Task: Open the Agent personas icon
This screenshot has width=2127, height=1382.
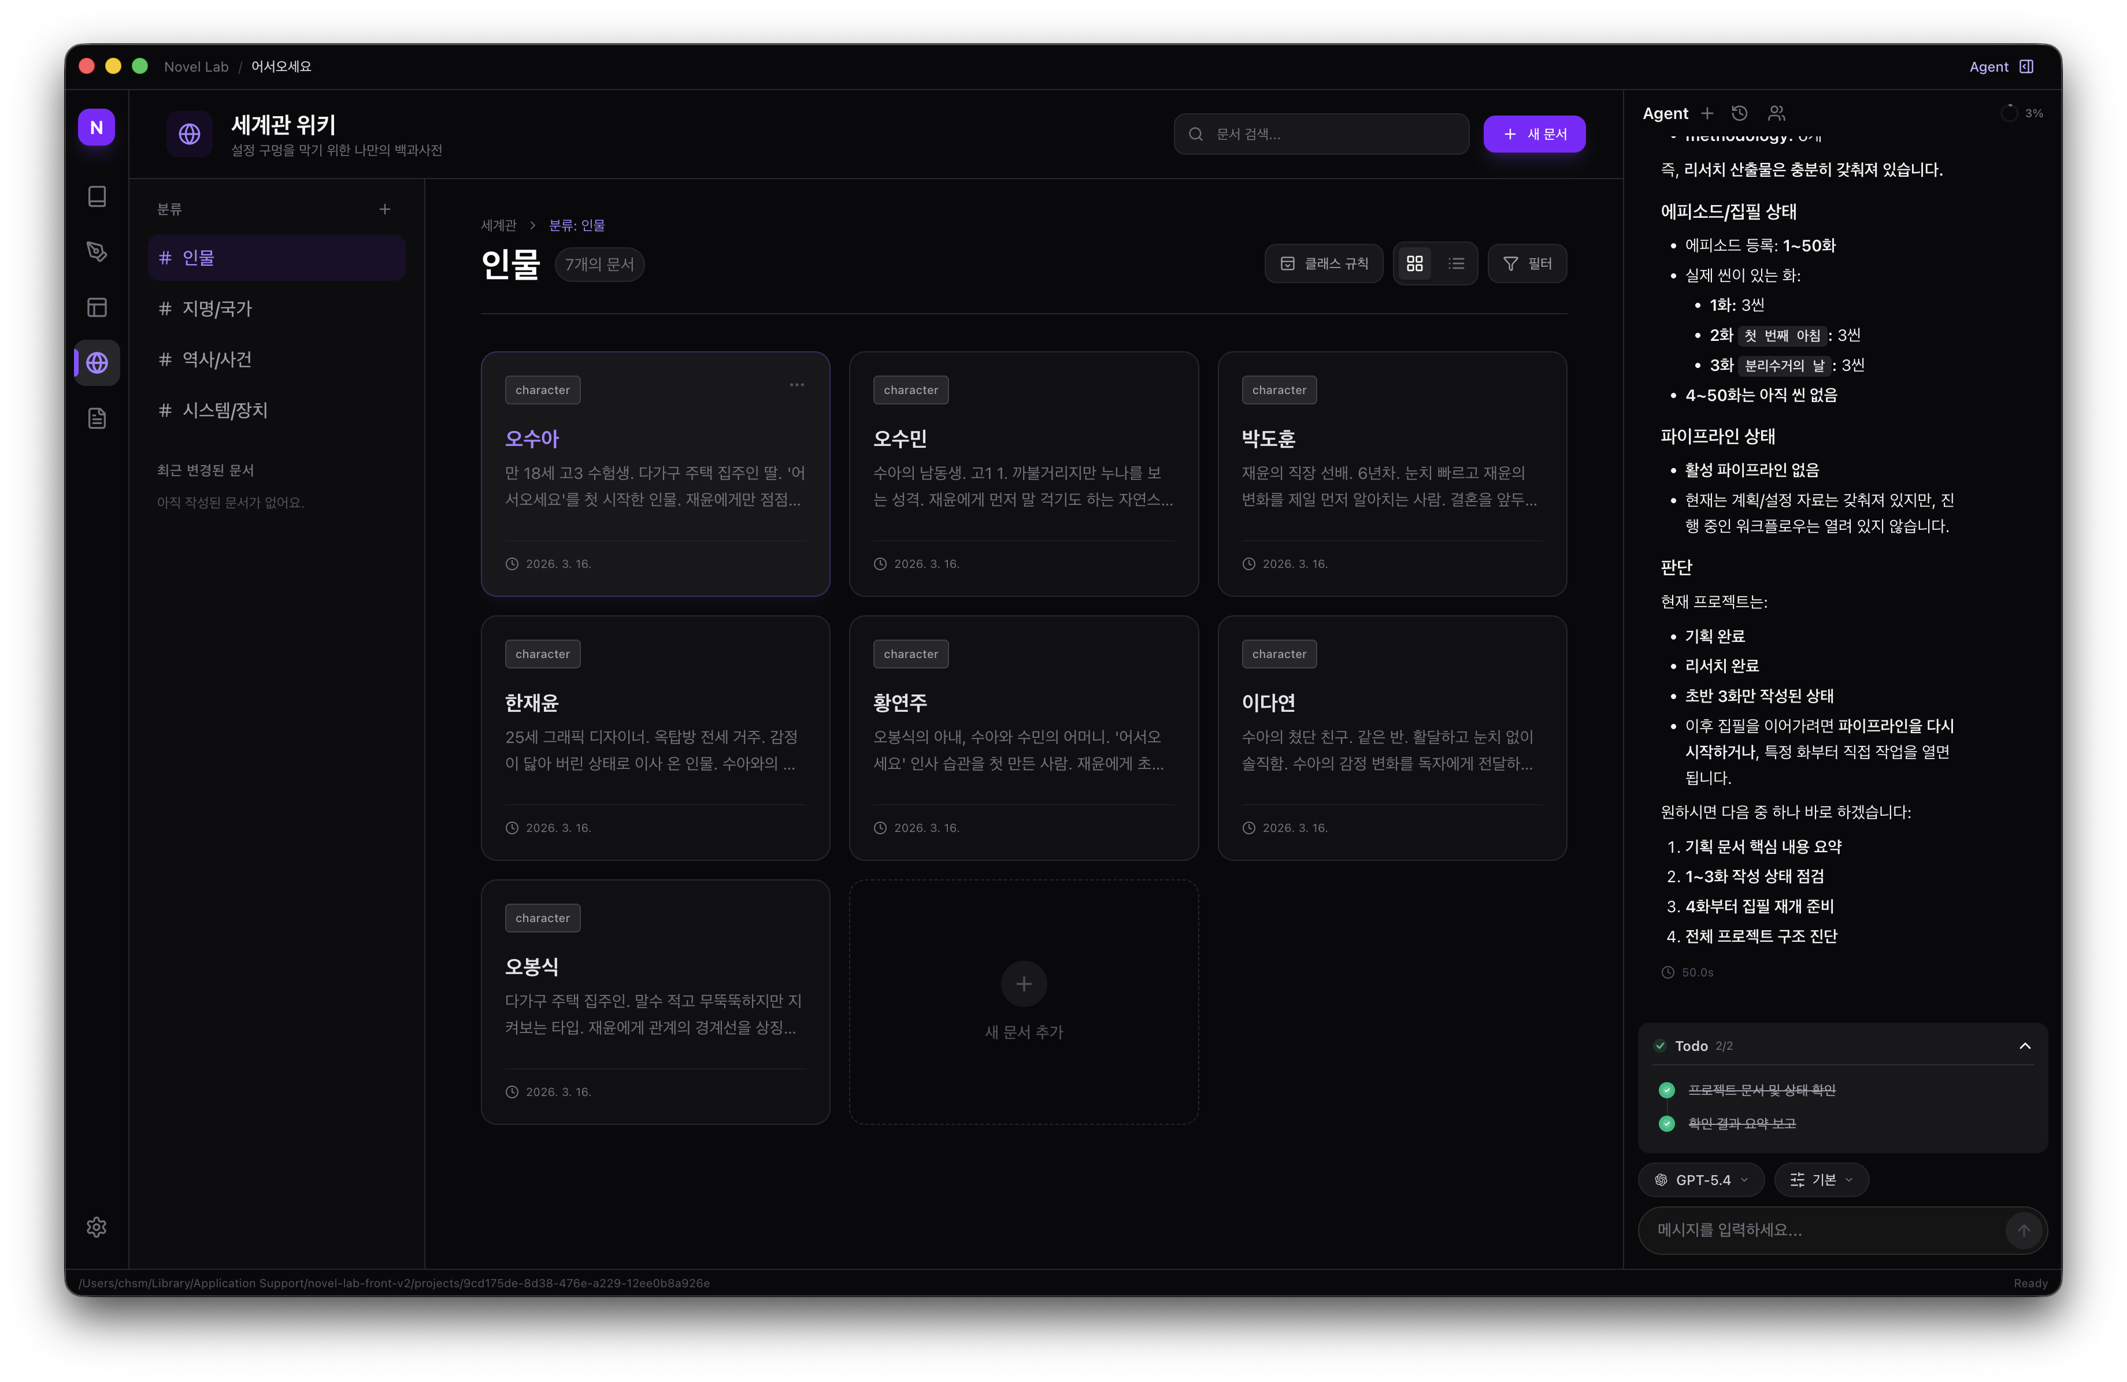Action: (x=1777, y=113)
